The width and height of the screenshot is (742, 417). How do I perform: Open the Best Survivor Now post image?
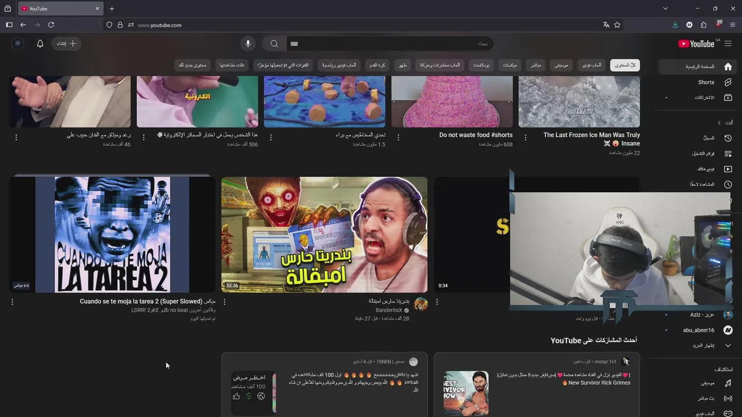[466, 393]
